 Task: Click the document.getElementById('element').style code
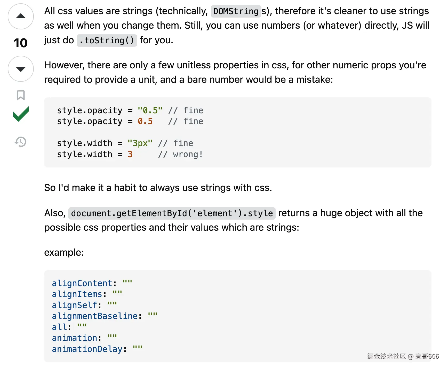click(172, 213)
